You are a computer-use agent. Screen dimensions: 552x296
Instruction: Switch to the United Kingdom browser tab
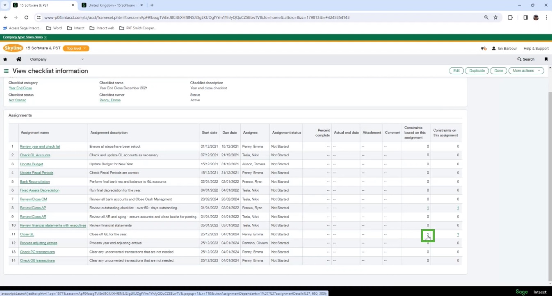point(109,5)
